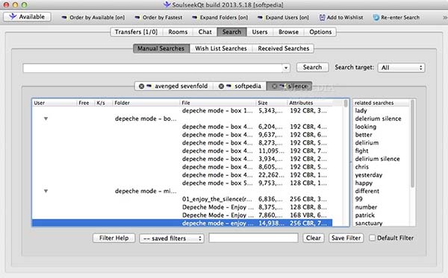The height and width of the screenshot is (278, 448).
Task: Collapse the depeche mode - mi... folder
Action: (x=46, y=191)
